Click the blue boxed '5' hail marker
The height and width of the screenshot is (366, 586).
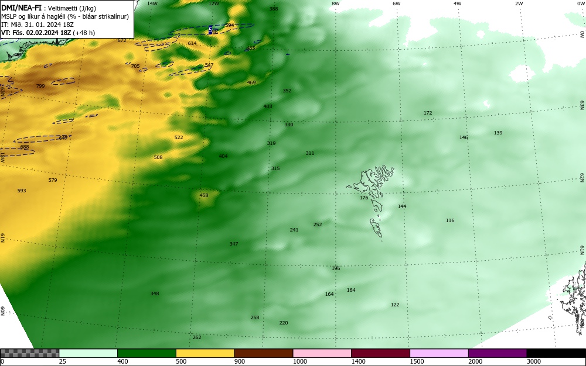point(210,30)
